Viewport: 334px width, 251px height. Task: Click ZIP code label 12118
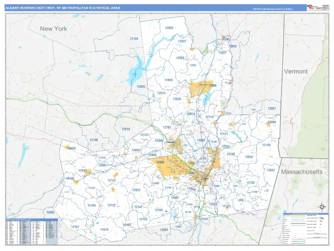209,117
